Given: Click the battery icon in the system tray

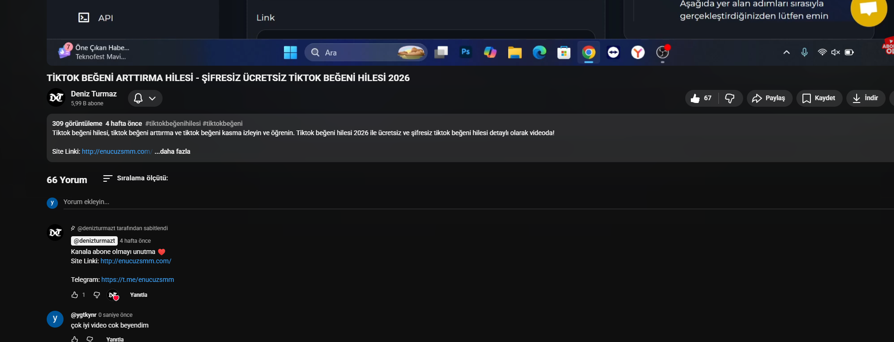Looking at the screenshot, I should pyautogui.click(x=849, y=52).
